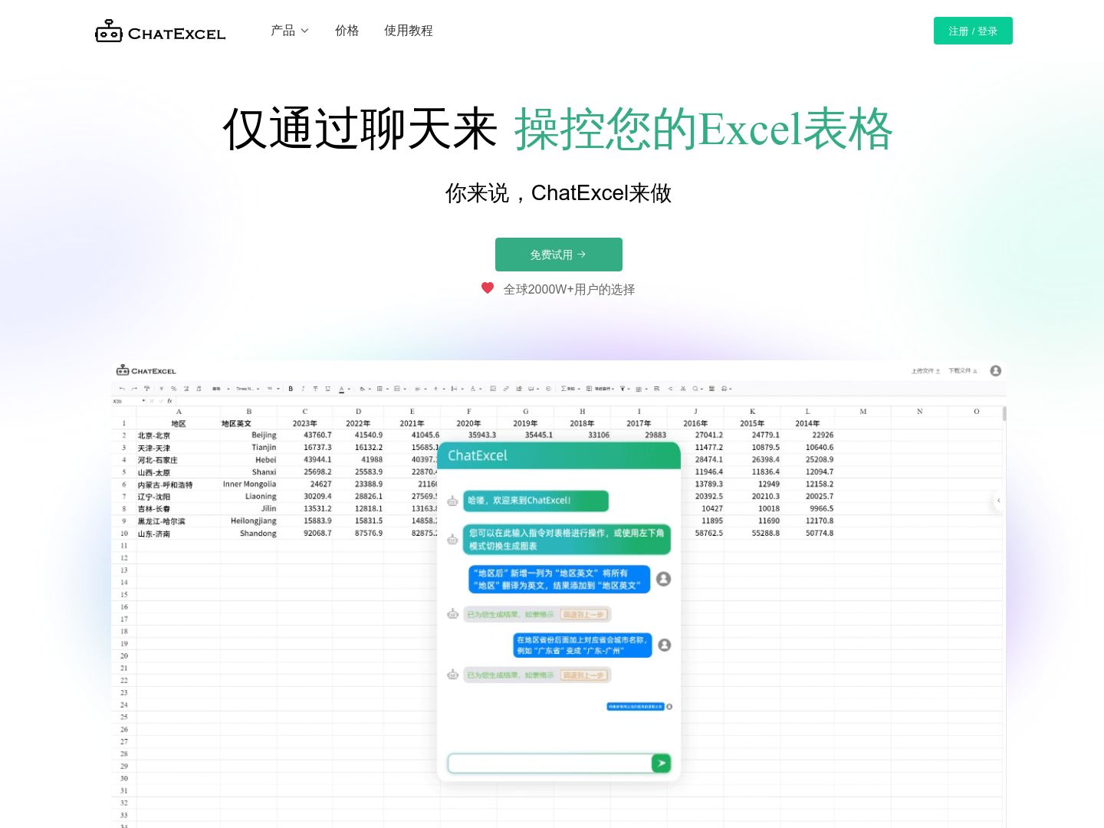The height and width of the screenshot is (828, 1104).
Task: Click the font color A icon
Action: [x=341, y=389]
